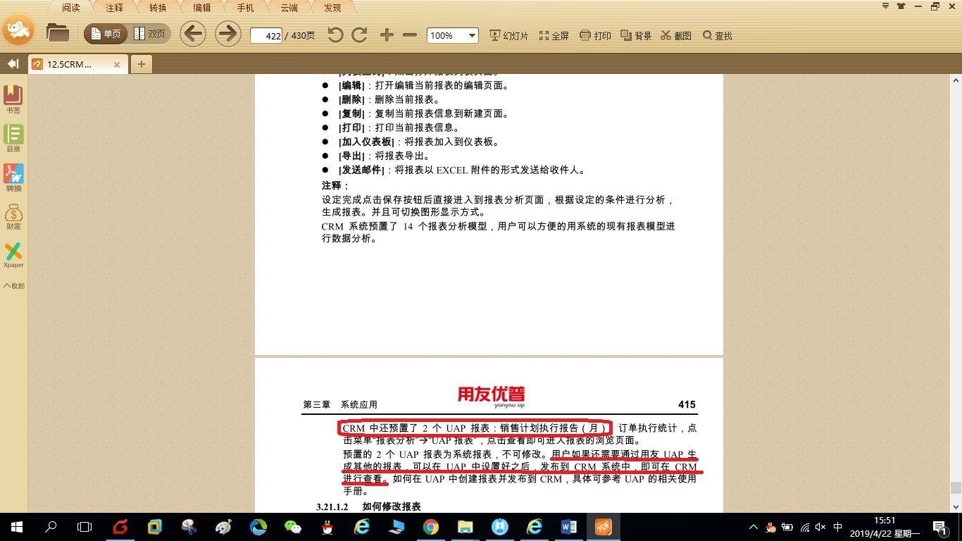Open Task View on taskbar
The image size is (962, 541).
85,527
